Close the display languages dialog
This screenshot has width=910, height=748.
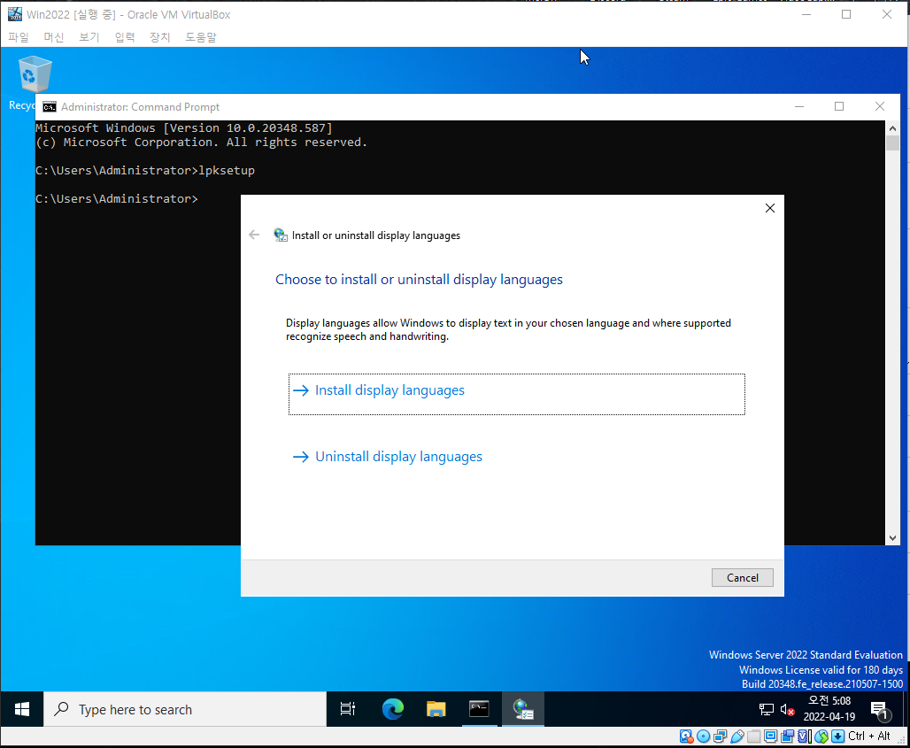click(x=769, y=208)
